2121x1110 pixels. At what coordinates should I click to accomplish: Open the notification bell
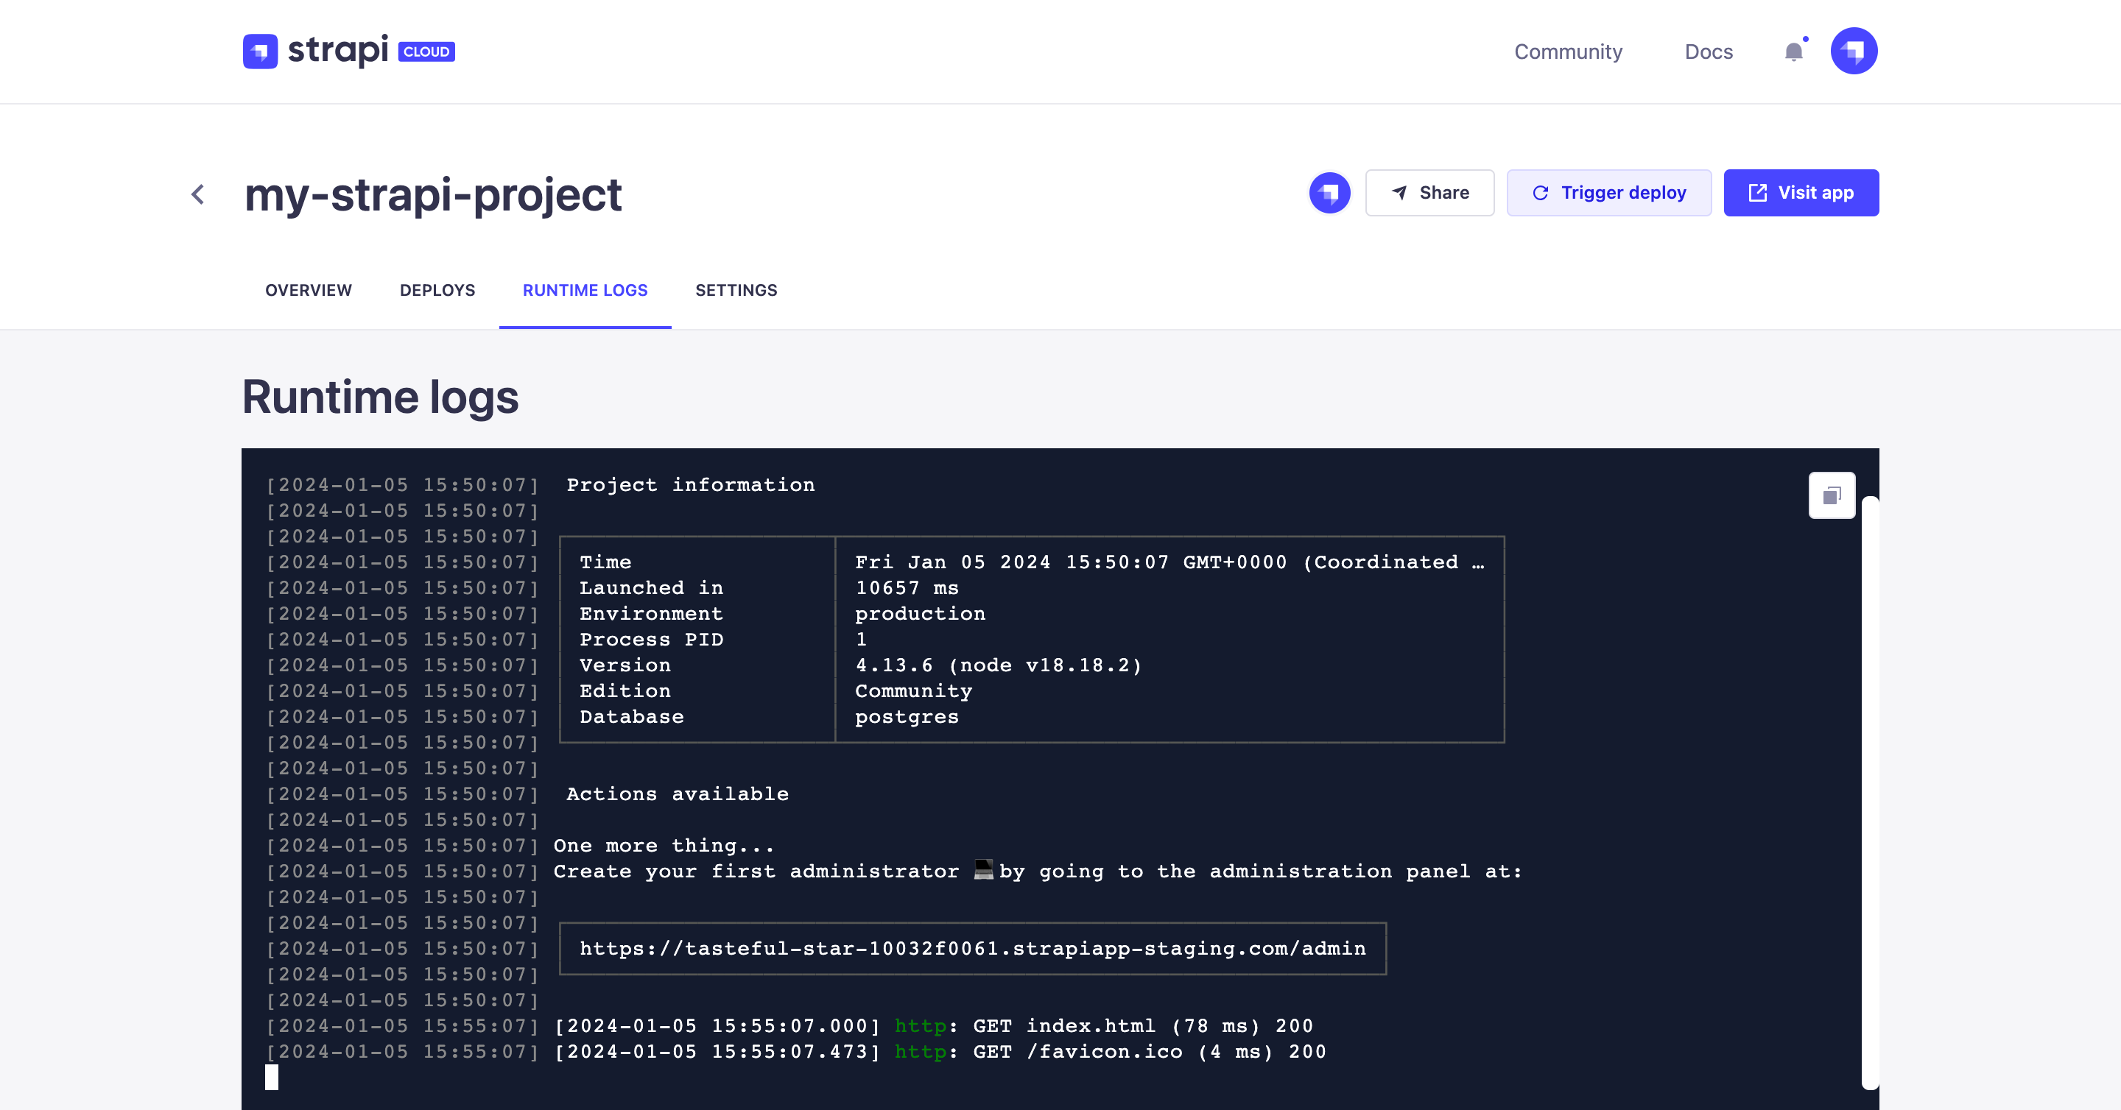[x=1792, y=51]
